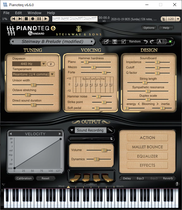Viewport: 182px width, 210px height.
Task: Redo the change with the redo arrow
Action: (x=152, y=41)
